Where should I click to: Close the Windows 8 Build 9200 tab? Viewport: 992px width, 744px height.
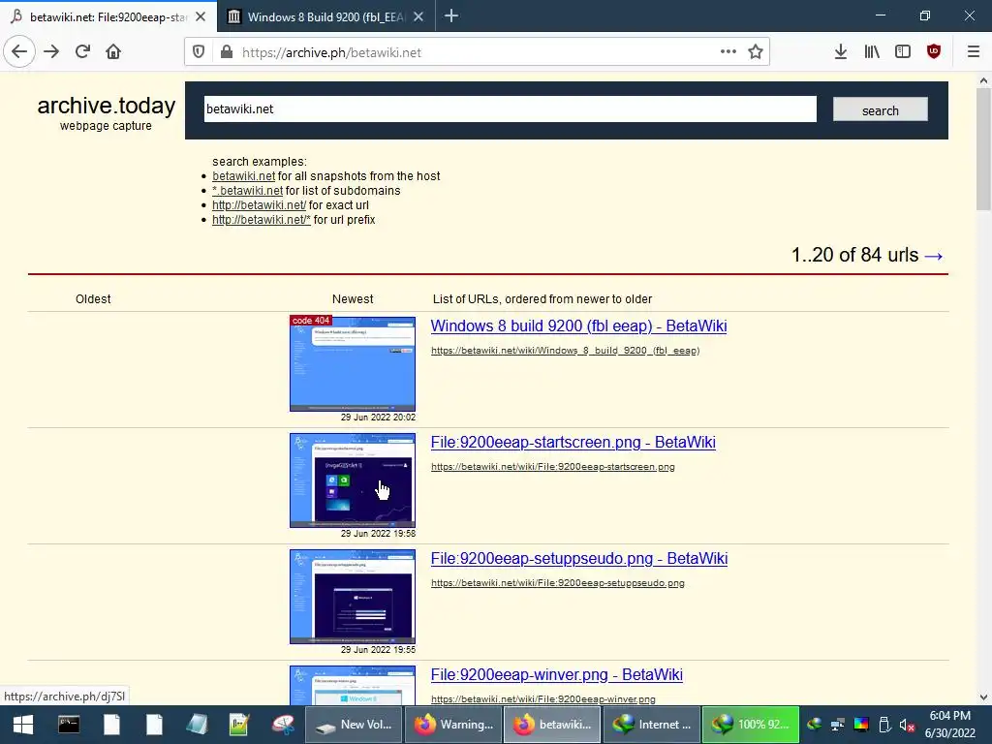coord(418,17)
